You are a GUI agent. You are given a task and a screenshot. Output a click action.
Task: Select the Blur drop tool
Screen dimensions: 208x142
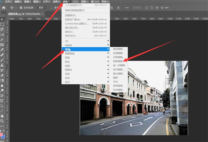pos(2,85)
